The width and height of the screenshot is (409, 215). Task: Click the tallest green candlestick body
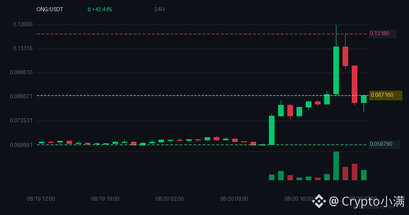pyautogui.click(x=336, y=70)
